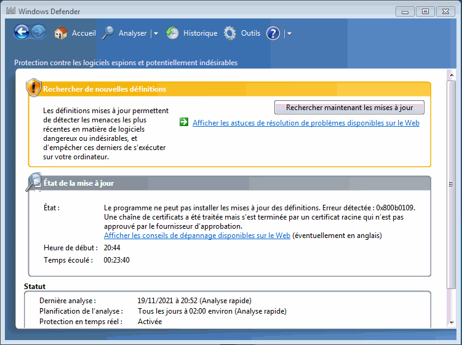
Task: Click the Activée real-time protection value
Action: coord(150,322)
